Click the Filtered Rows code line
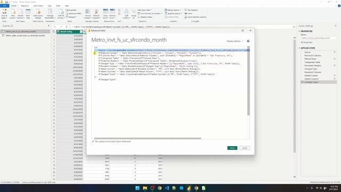 165,55
